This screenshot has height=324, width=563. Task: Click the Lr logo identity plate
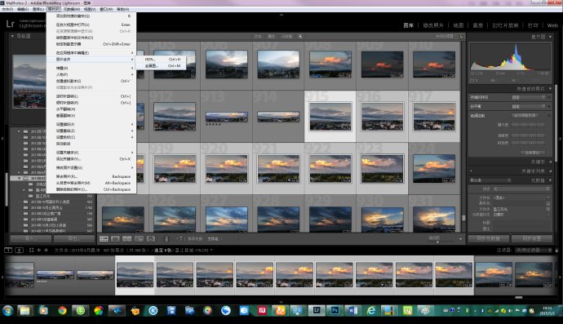[x=10, y=24]
